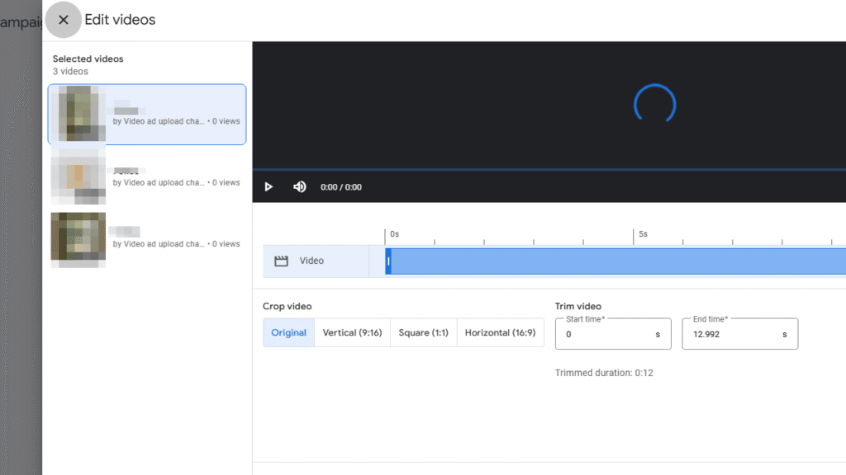
Task: Play the video in the preview player
Action: (x=268, y=186)
